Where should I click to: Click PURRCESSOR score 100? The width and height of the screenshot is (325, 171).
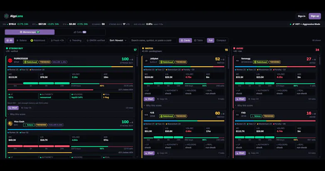tap(125, 59)
